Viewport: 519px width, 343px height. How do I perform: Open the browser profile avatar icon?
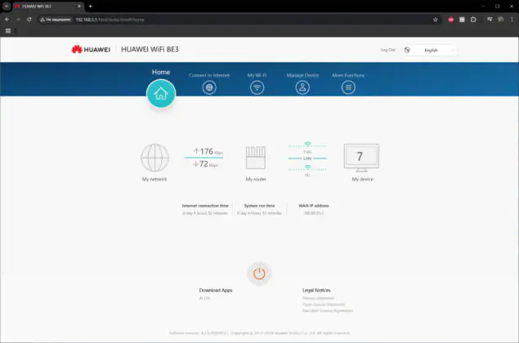point(501,20)
